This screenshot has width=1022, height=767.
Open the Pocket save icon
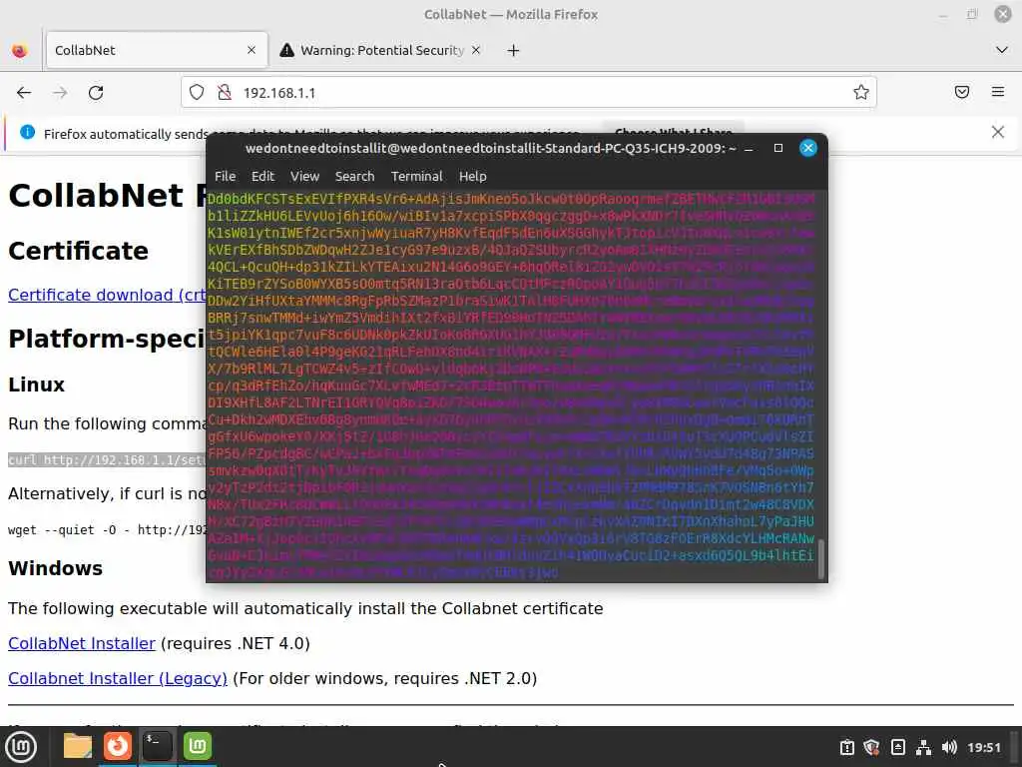(x=962, y=92)
